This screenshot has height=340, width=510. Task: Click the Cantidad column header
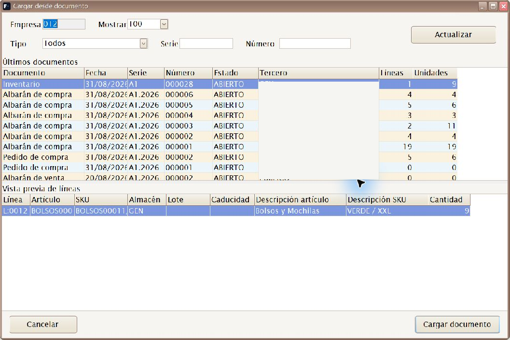click(449, 199)
